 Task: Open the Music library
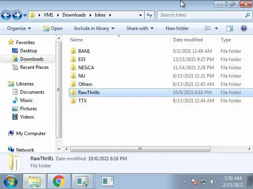(26, 100)
